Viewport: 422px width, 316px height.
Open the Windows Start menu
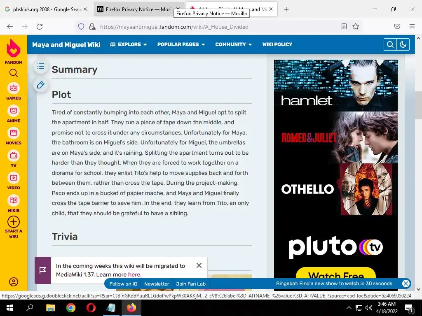pos(10,308)
